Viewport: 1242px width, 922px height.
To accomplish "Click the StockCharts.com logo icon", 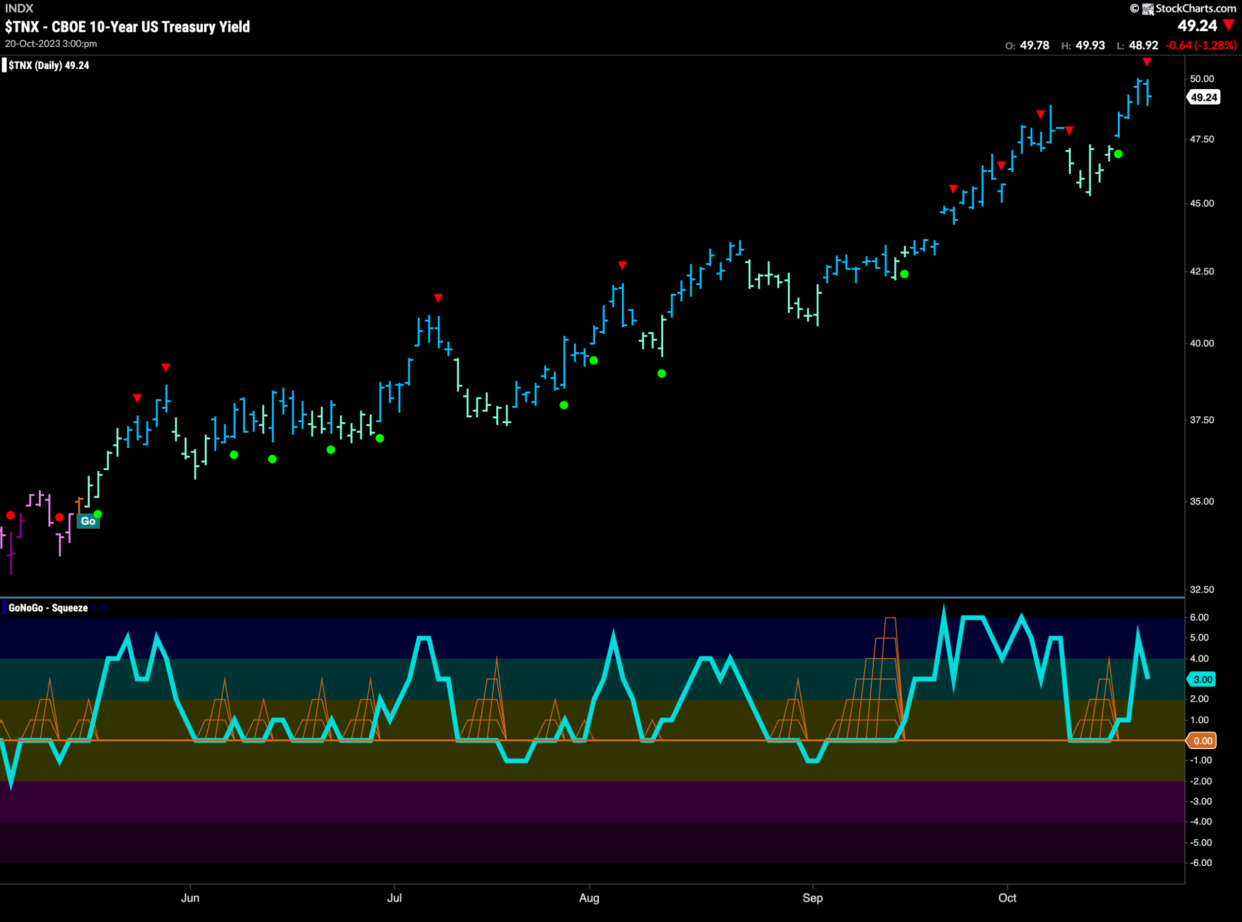I will tap(1147, 8).
